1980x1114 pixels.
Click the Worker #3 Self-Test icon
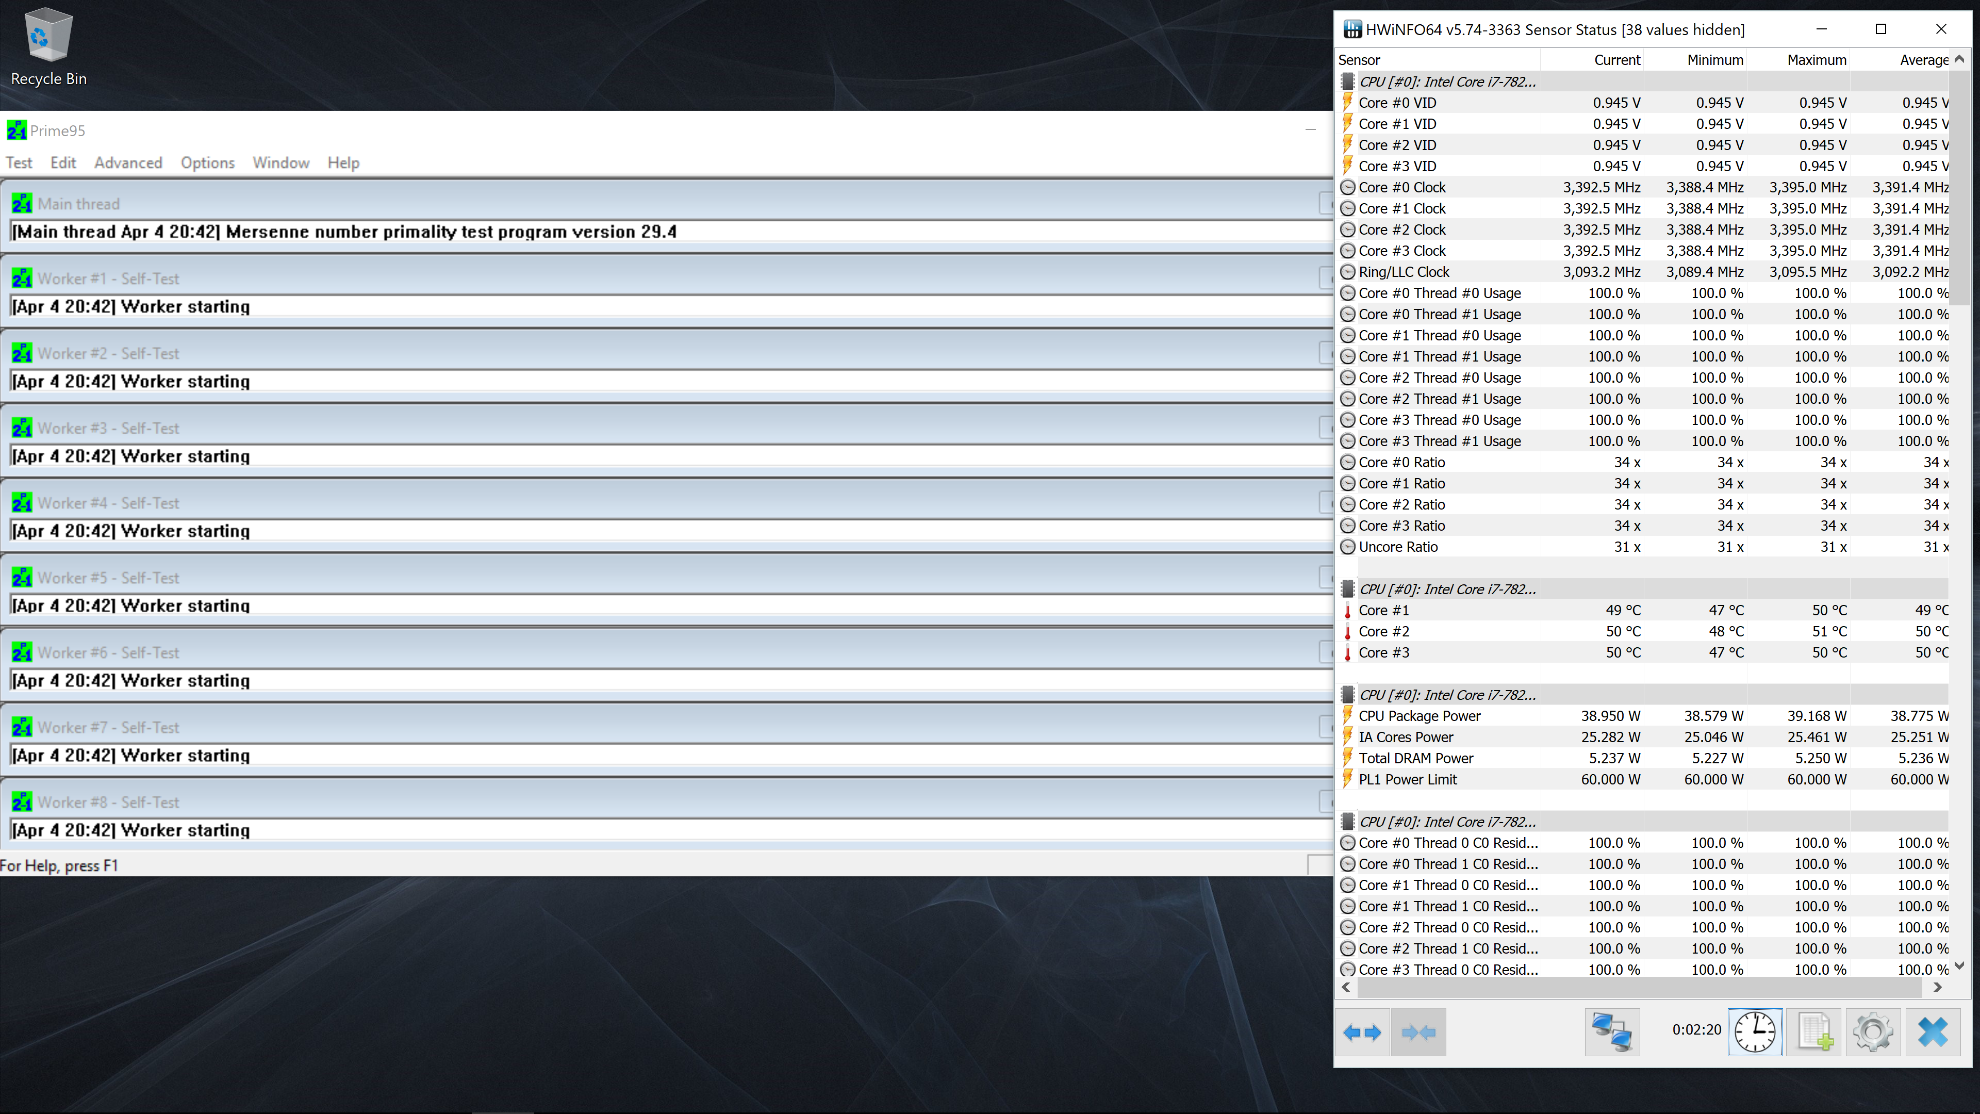click(22, 428)
